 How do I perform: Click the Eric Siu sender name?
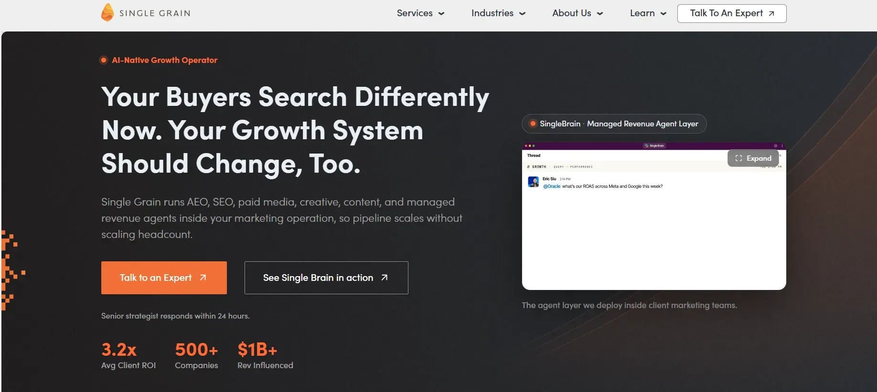(x=549, y=179)
